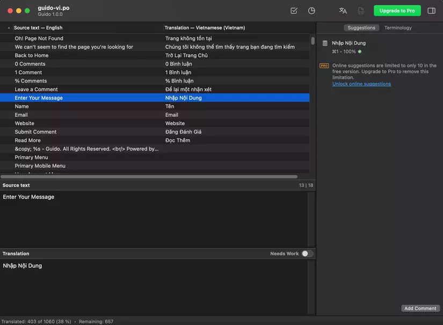
Task: Click the database icon beside the suggestion
Action: click(325, 43)
